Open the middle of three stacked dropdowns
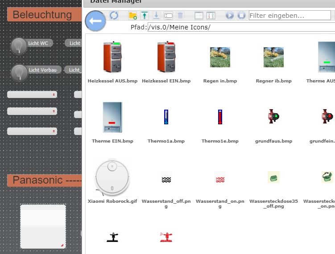This screenshot has width=335, height=254. coord(32,111)
